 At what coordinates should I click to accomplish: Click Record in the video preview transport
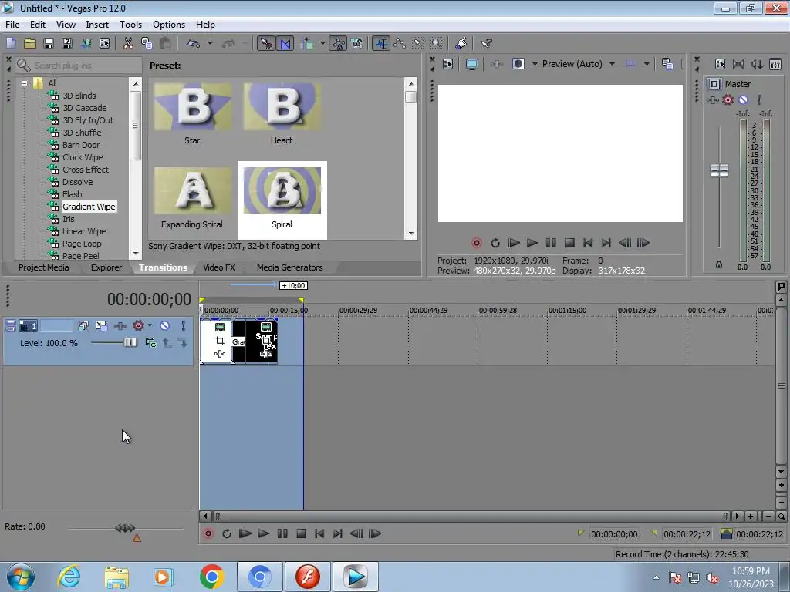point(477,243)
